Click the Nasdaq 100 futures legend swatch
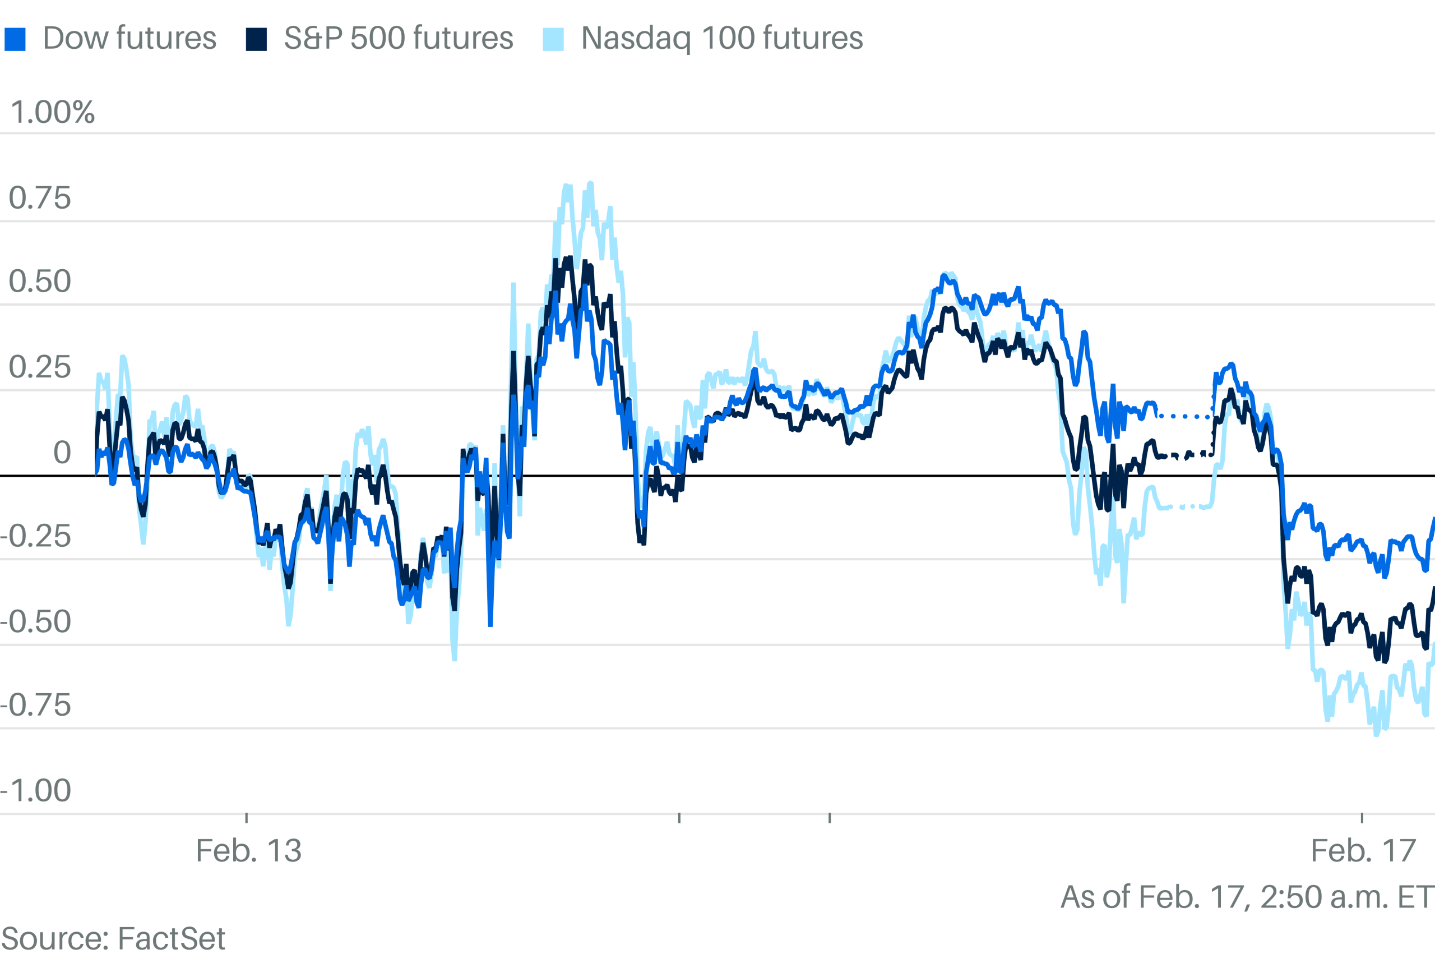This screenshot has width=1435, height=954. click(x=553, y=39)
